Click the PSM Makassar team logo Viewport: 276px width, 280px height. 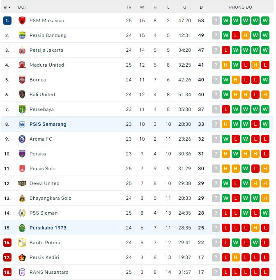pos(22,21)
